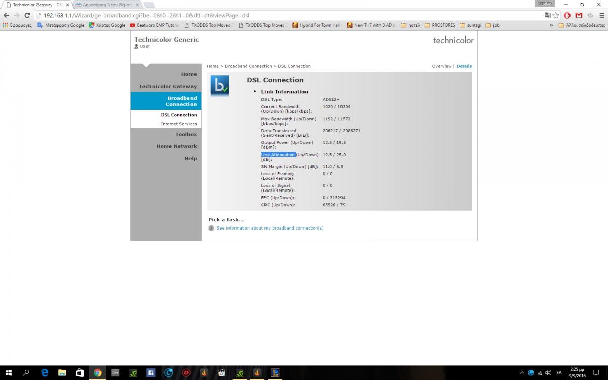Open File Explorer from taskbar
Image resolution: width=608 pixels, height=380 pixels.
pos(62,372)
